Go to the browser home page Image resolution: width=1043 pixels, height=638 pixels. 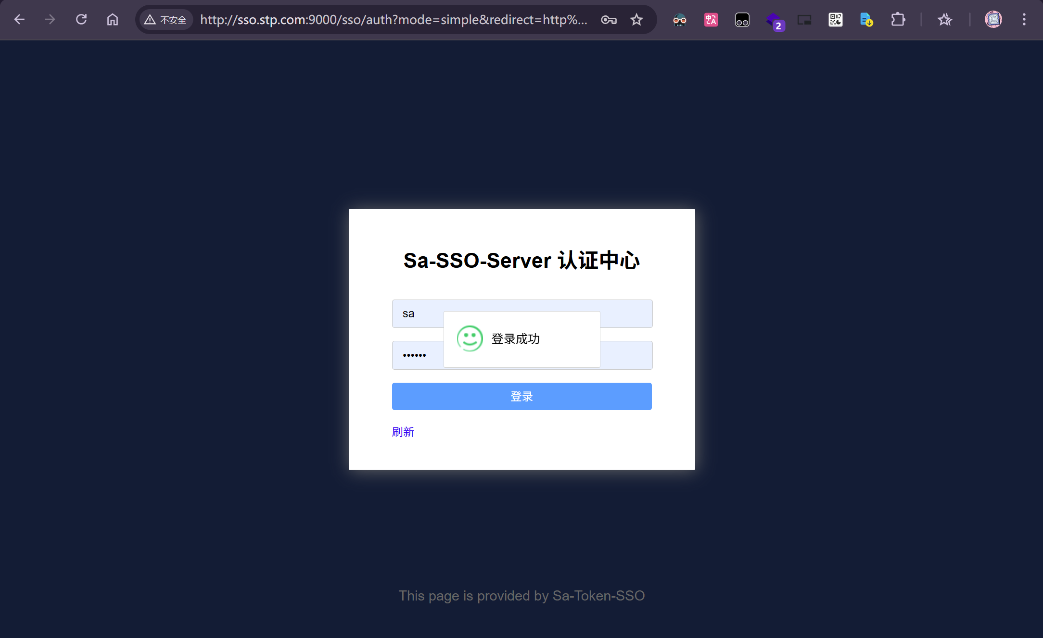(112, 20)
